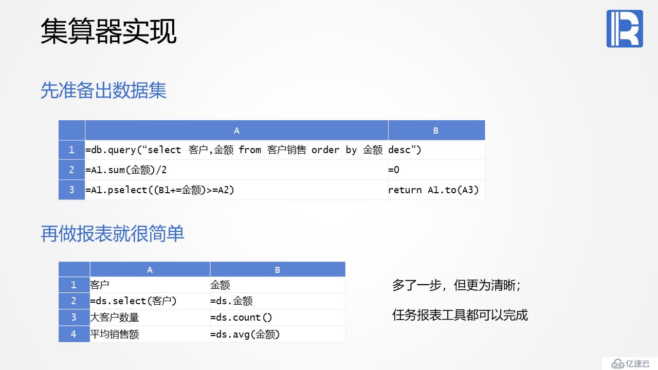Select the 大客户数量 cell
The image size is (658, 370).
point(150,318)
